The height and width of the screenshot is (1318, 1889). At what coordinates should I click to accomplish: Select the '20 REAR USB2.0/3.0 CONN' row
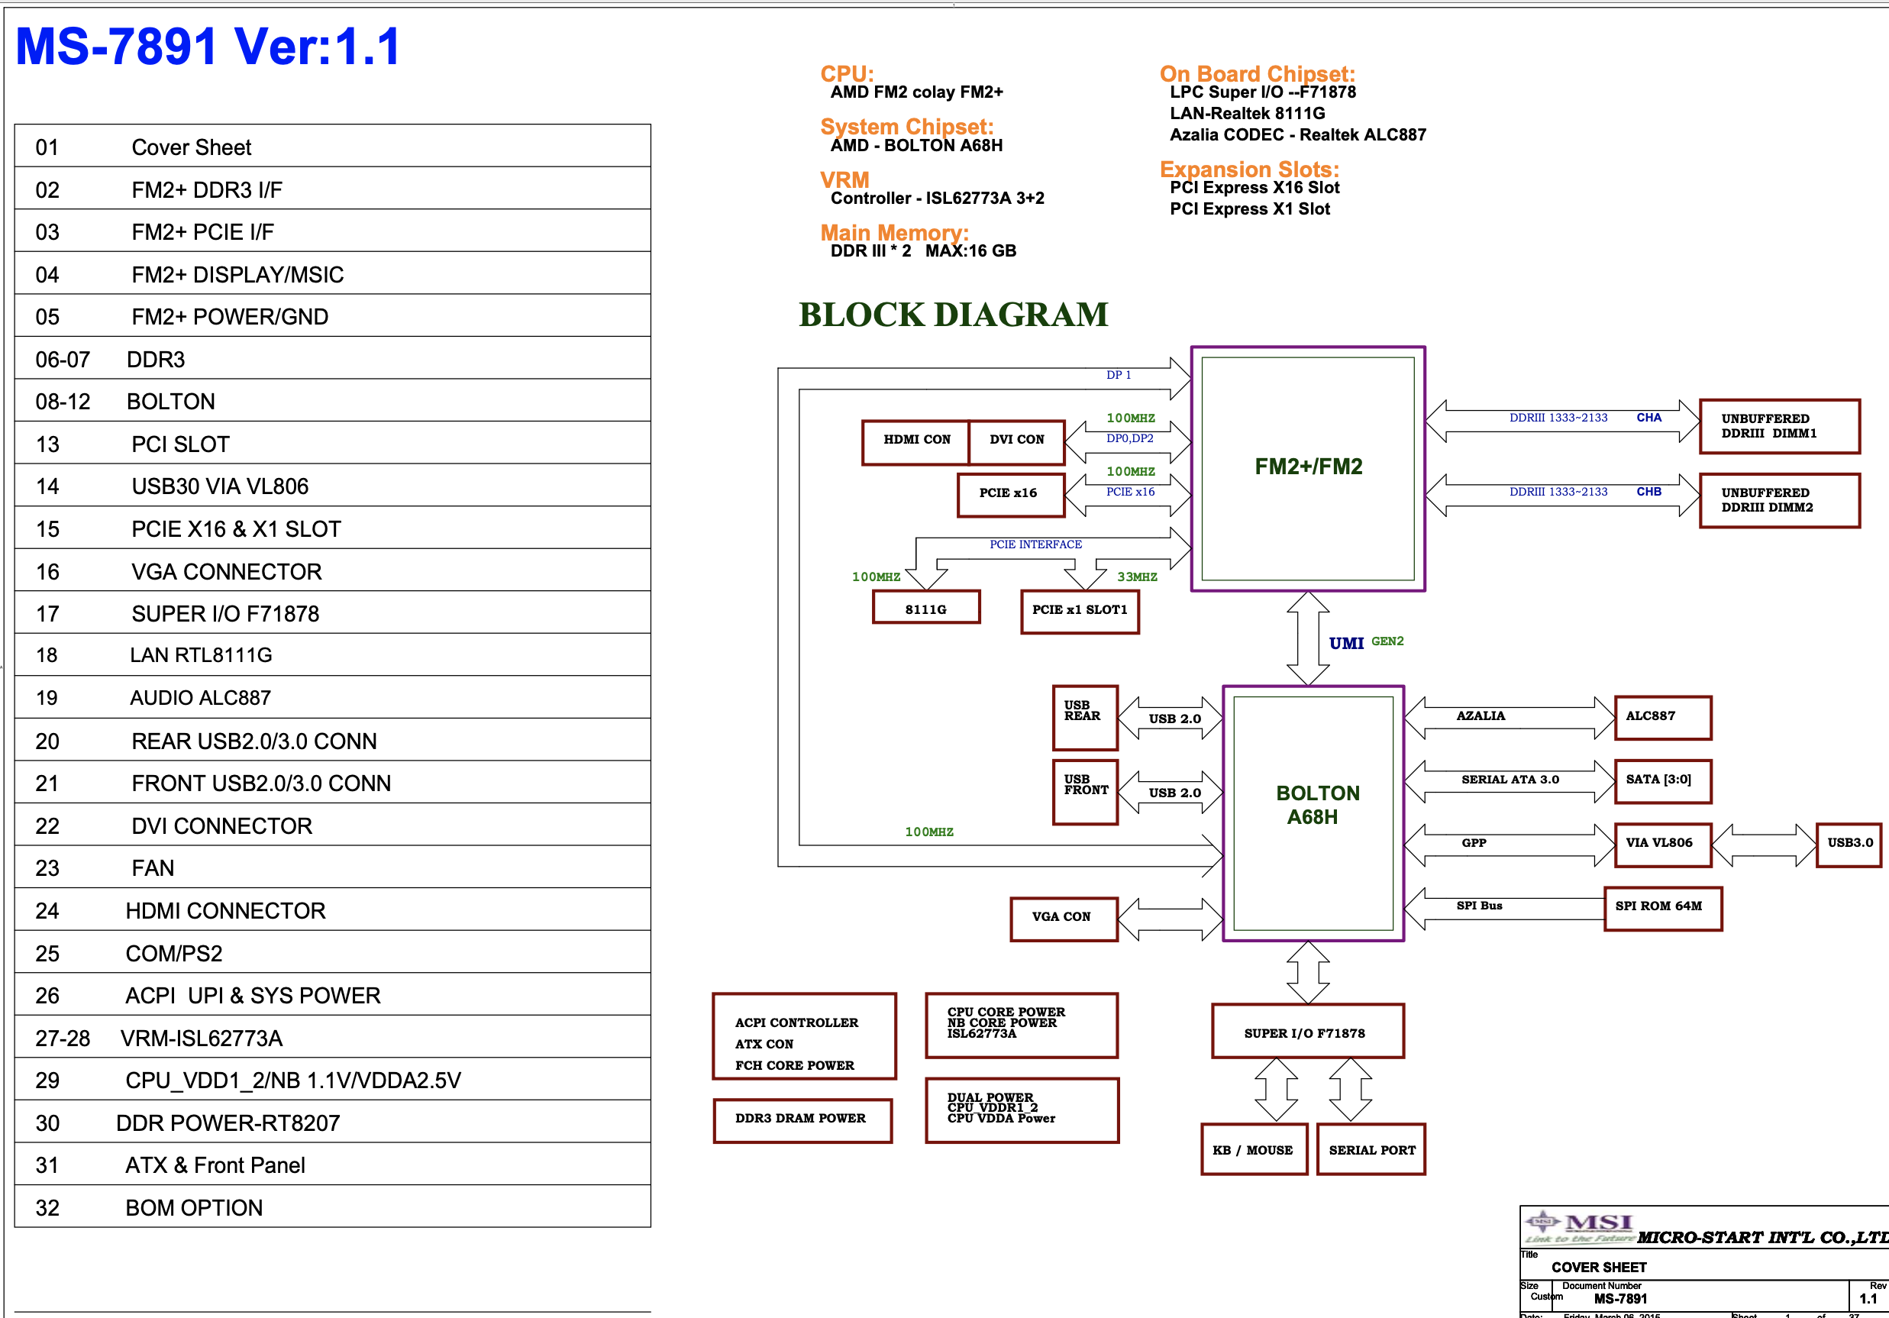[332, 741]
